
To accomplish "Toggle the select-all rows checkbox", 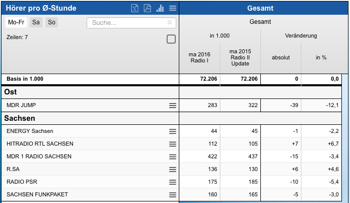I will [171, 39].
